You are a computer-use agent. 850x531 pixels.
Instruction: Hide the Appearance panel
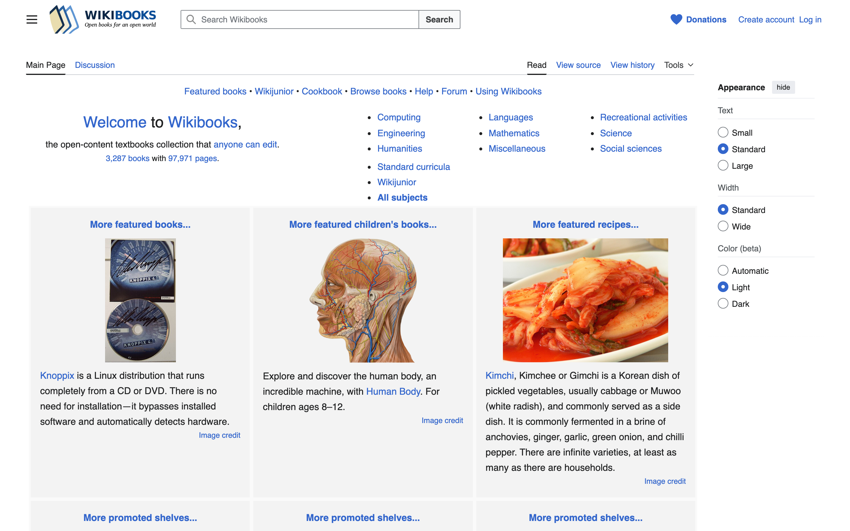pos(783,87)
